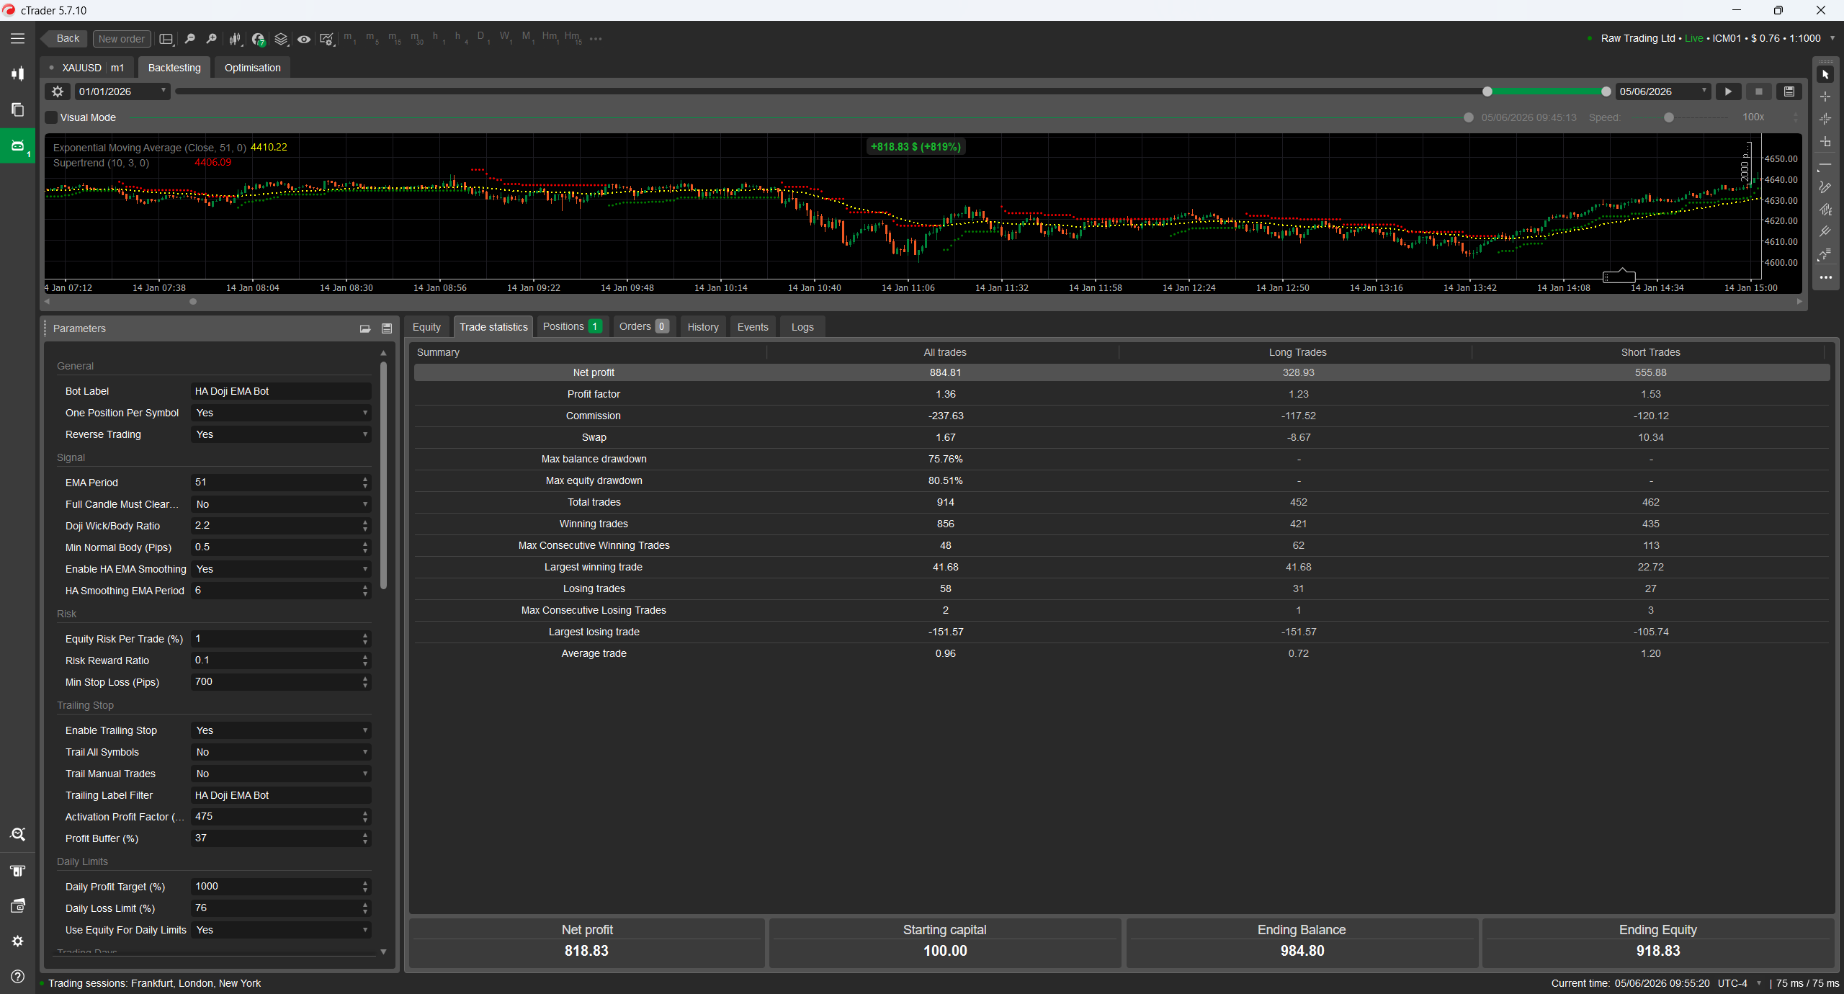Viewport: 1844px width, 994px height.
Task: Click the backtest date range start handle
Action: coord(1487,91)
